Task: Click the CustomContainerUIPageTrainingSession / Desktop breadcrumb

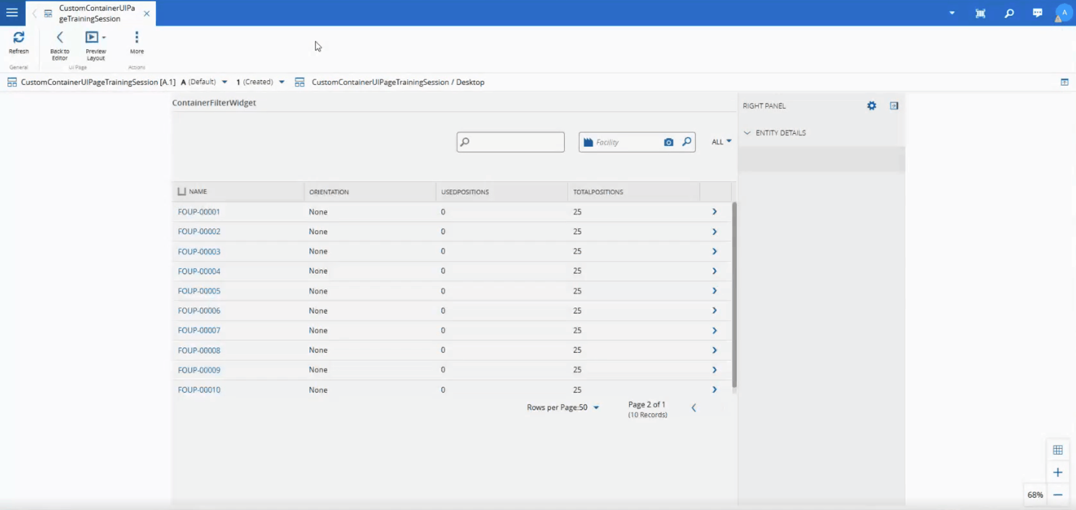Action: [x=398, y=82]
